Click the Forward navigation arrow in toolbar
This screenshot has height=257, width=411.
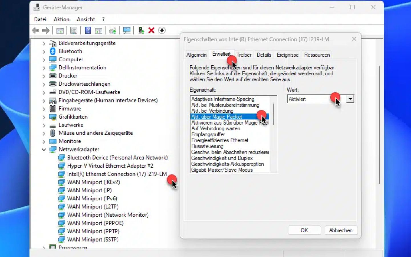click(45, 30)
